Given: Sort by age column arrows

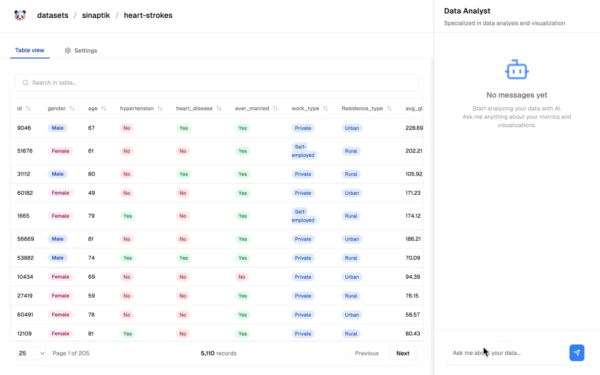Looking at the screenshot, I should click(104, 108).
